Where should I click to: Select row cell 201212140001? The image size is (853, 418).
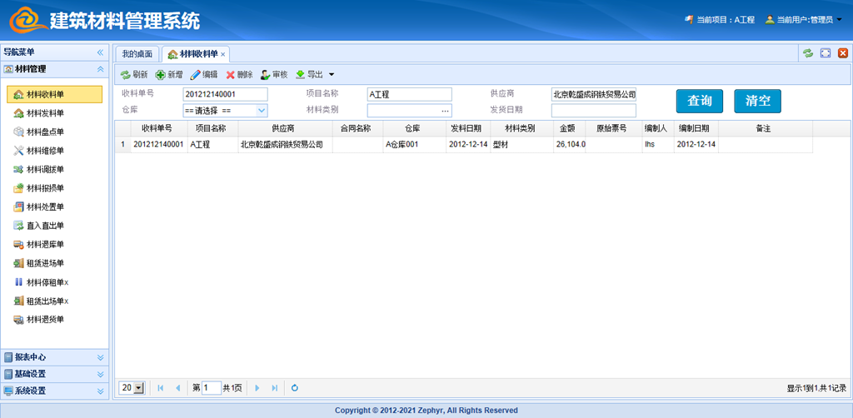coord(158,145)
